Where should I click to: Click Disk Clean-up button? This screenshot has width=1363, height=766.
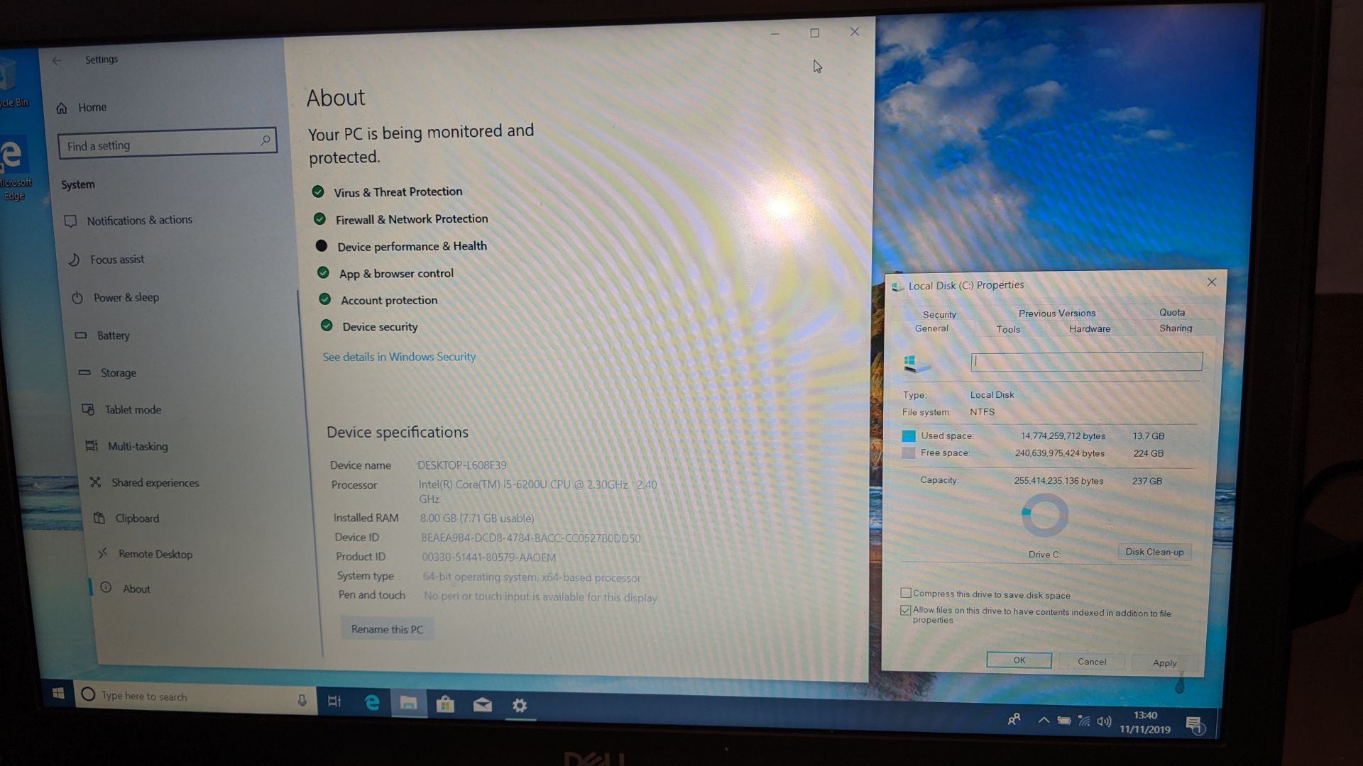click(x=1155, y=552)
